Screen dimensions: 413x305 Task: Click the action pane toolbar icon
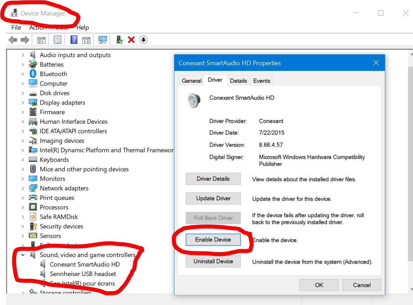tap(86, 40)
